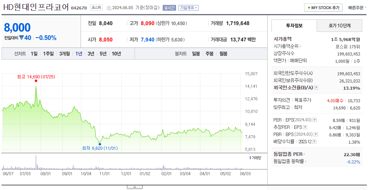The width and height of the screenshot is (368, 190).
Task: Click the help icon next to PER EPS(2024.03)
Action: pos(315,120)
